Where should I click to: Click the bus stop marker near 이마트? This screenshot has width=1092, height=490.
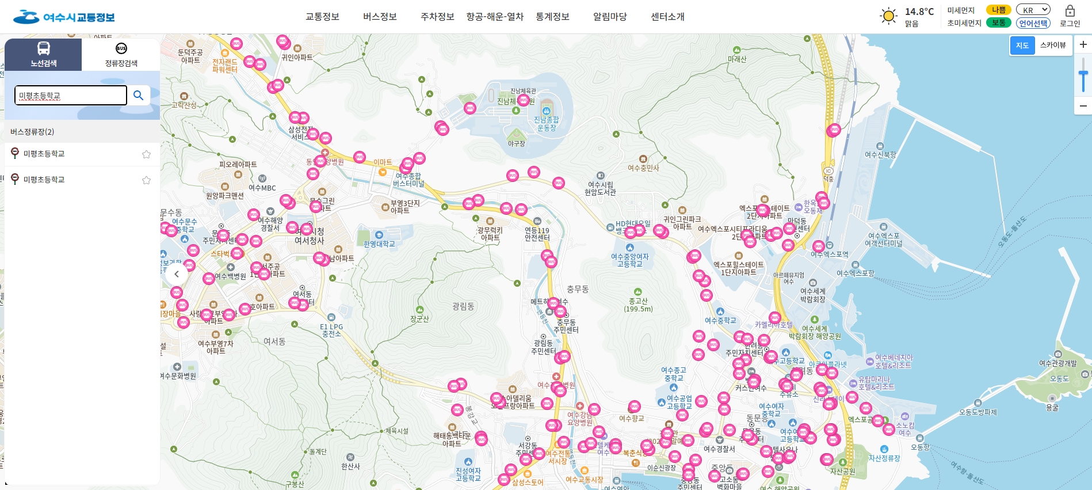tap(360, 157)
